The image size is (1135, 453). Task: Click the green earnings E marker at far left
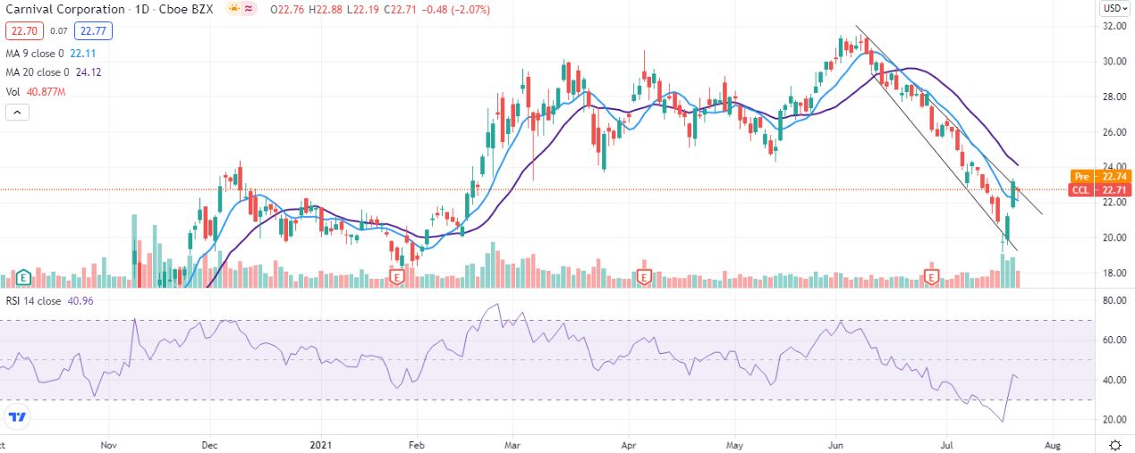point(24,278)
